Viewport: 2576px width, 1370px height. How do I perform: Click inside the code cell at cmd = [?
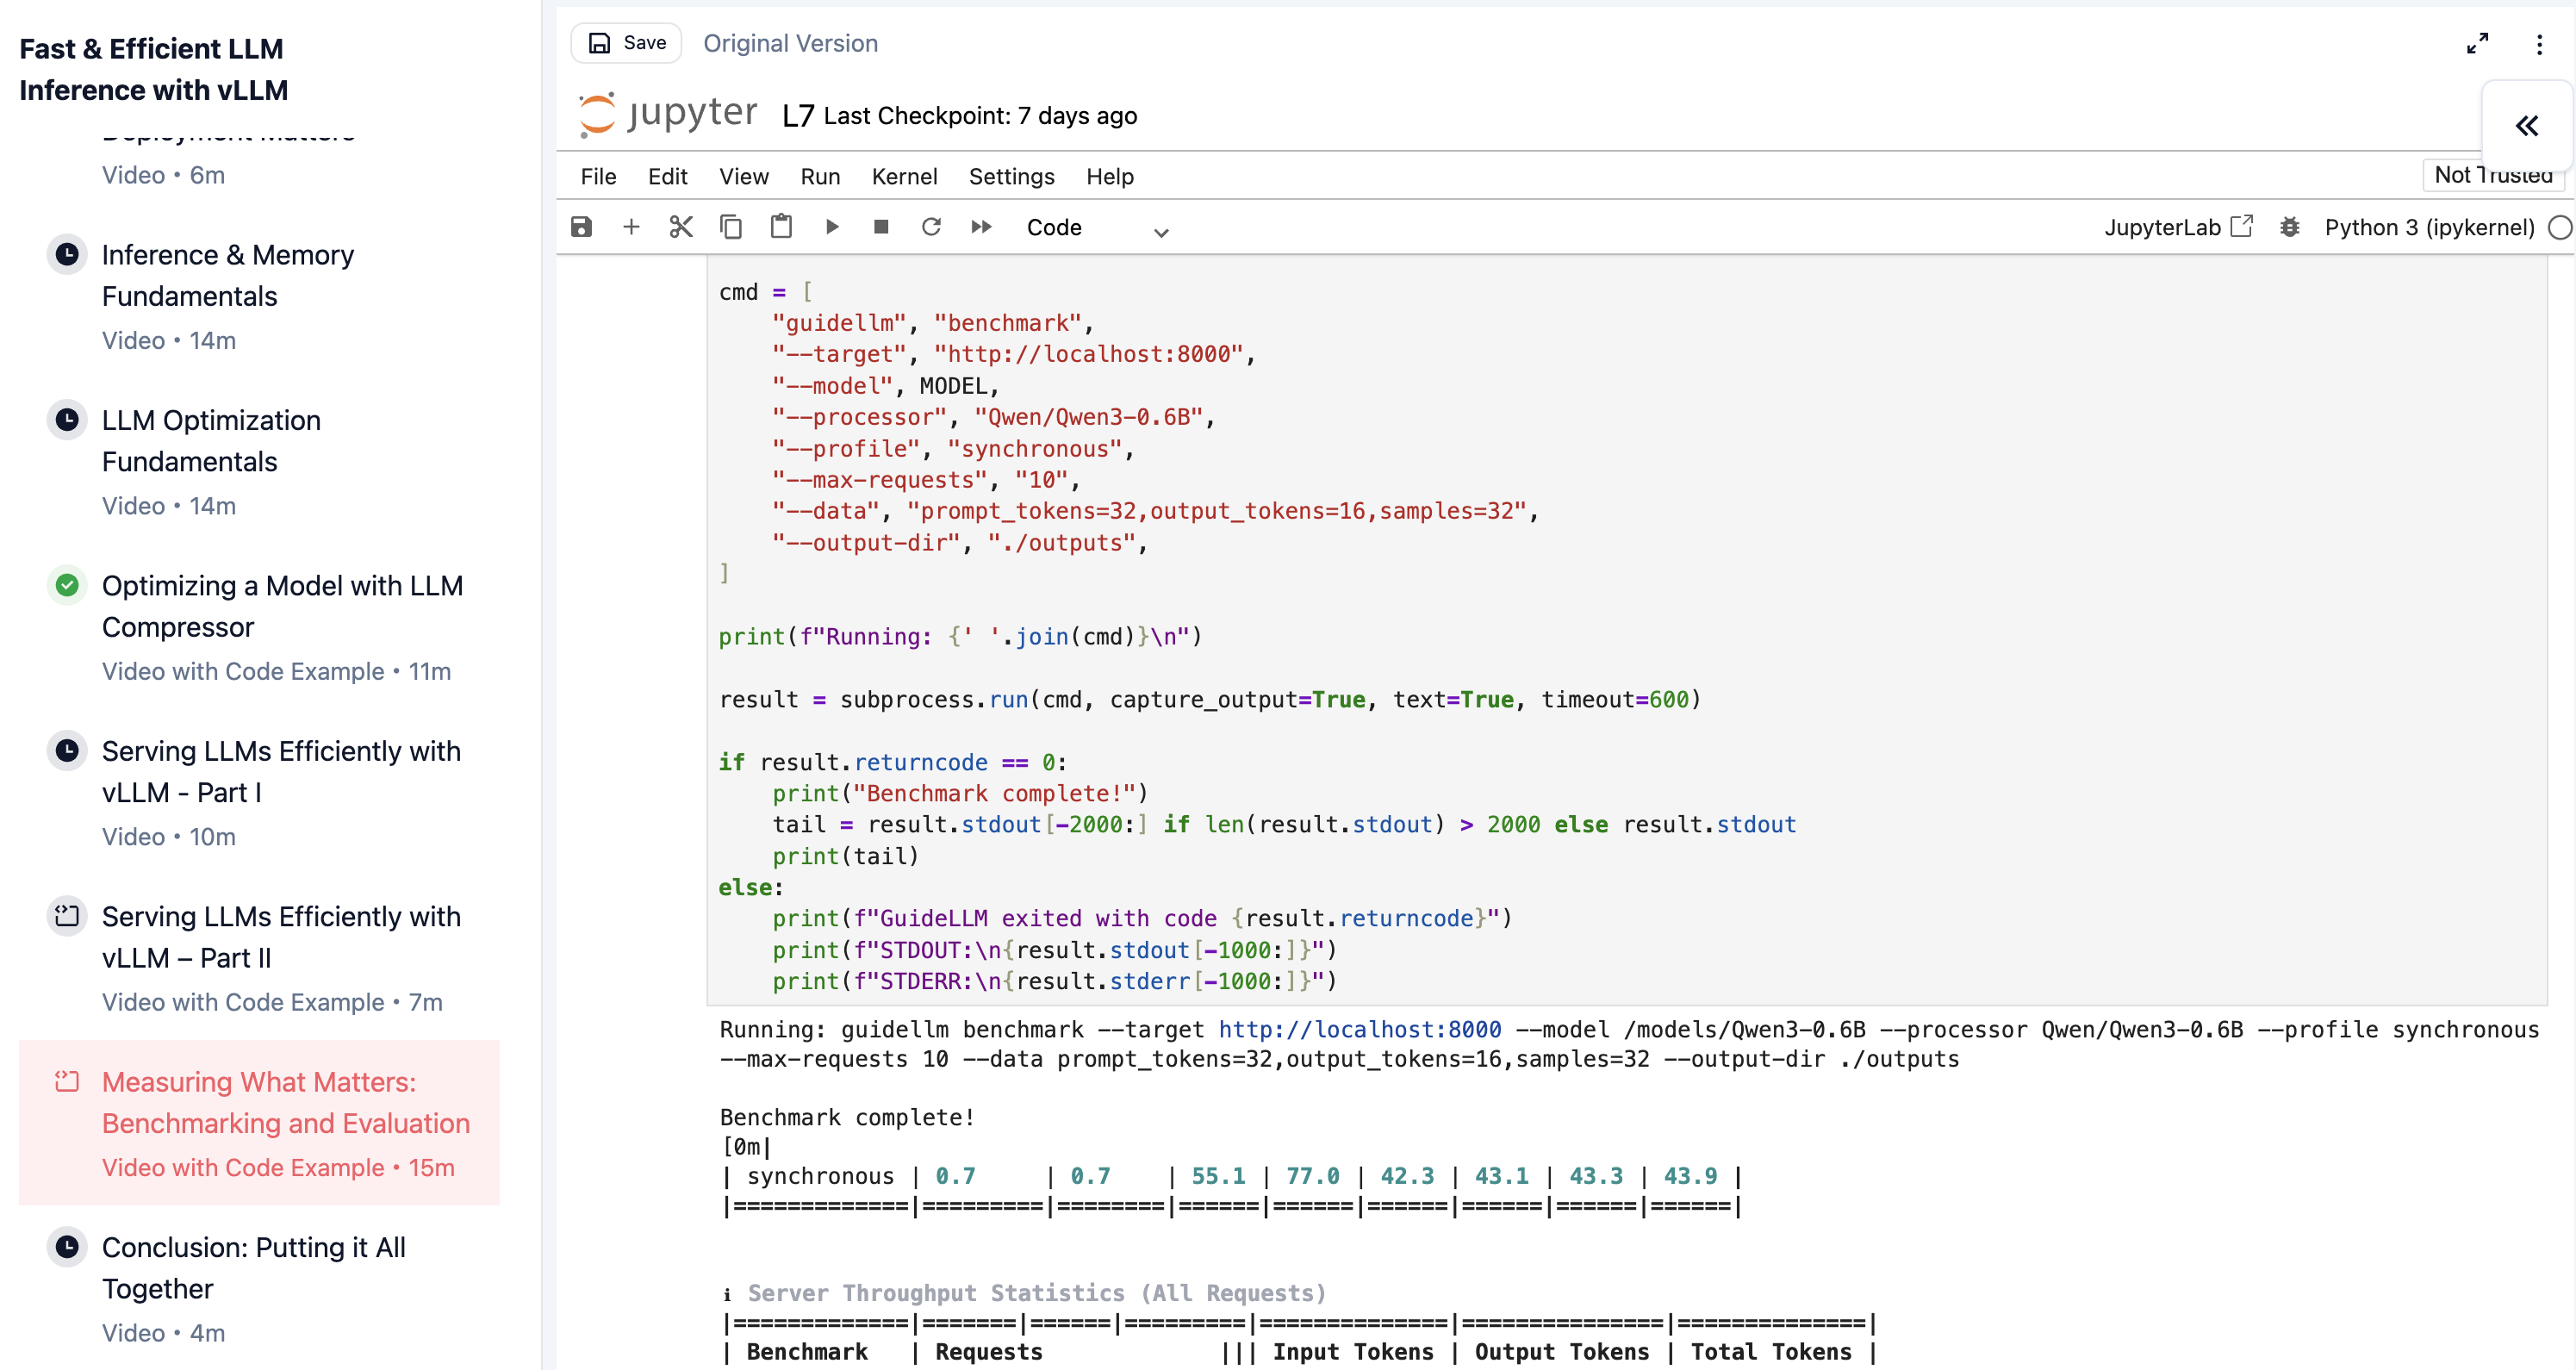765,292
